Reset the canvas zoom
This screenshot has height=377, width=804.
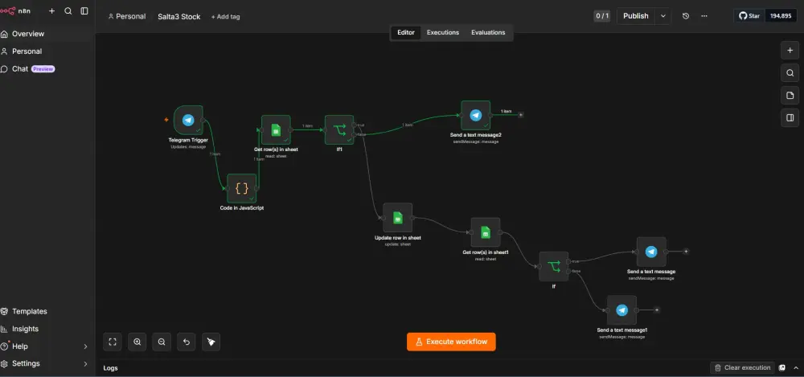point(187,342)
